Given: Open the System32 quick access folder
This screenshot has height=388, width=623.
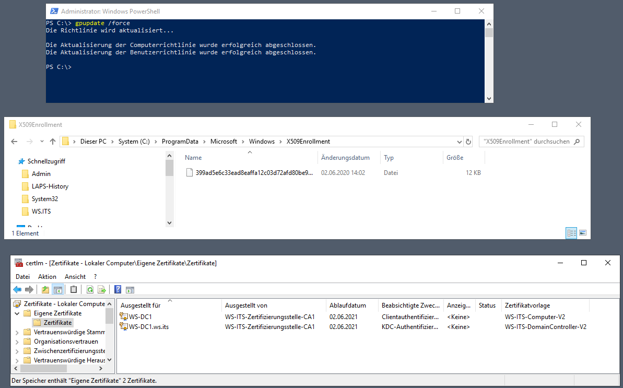Looking at the screenshot, I should point(45,199).
